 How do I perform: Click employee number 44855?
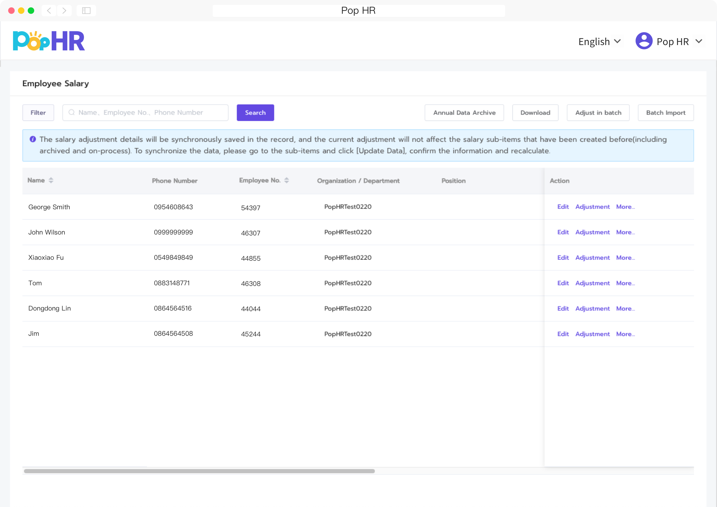tap(251, 258)
